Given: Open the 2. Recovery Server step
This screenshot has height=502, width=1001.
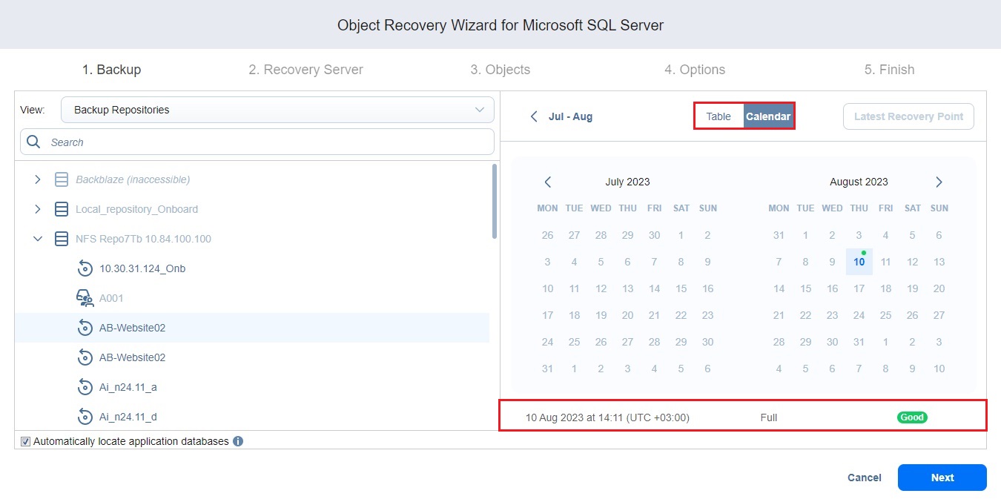Looking at the screenshot, I should pos(305,69).
